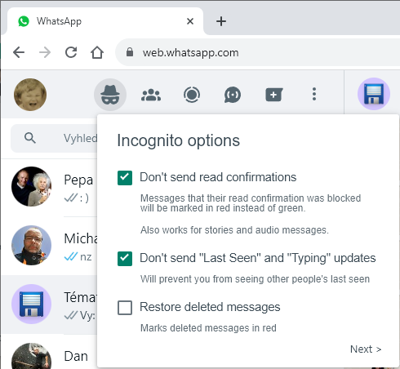Select the Dan conversation

click(x=49, y=353)
